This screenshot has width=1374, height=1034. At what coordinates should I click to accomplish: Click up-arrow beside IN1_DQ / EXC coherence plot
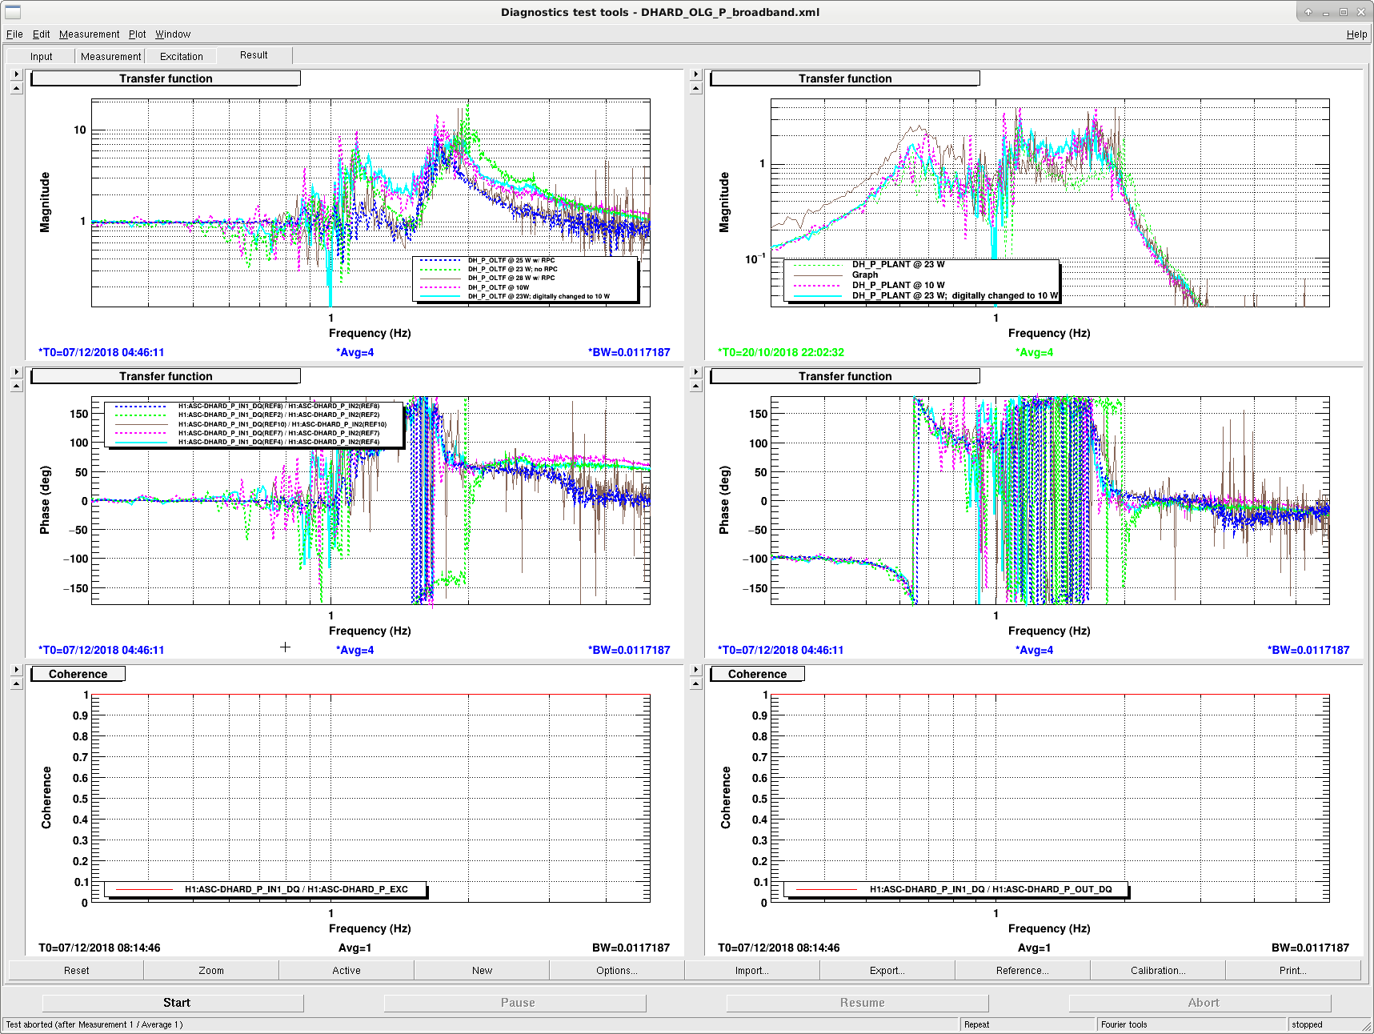pos(16,683)
